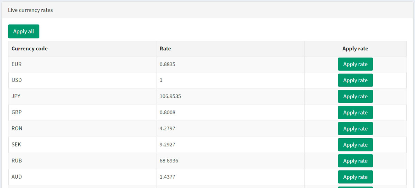The height and width of the screenshot is (188, 415).
Task: Select the RUB rate value 68.6936
Action: point(169,161)
